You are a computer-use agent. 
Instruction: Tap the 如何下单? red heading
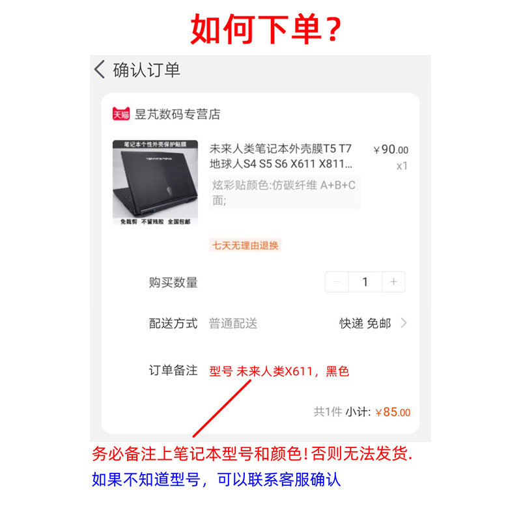[266, 29]
